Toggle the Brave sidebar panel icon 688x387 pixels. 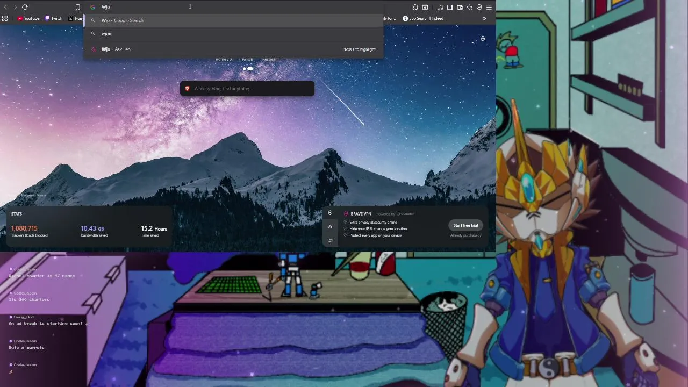pyautogui.click(x=450, y=7)
